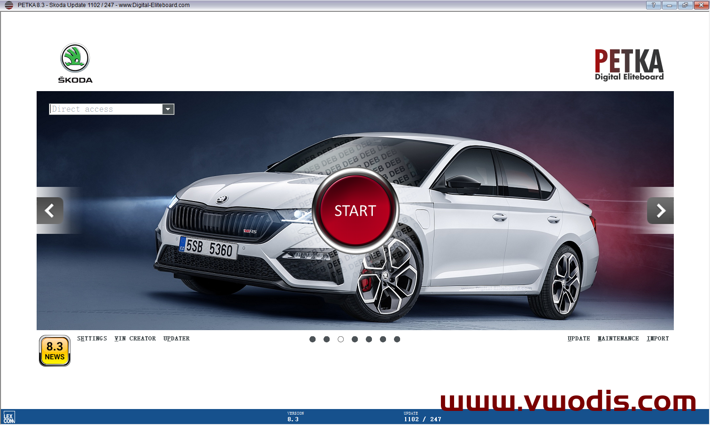
Task: Select the third (active) carousel dot
Action: point(340,339)
